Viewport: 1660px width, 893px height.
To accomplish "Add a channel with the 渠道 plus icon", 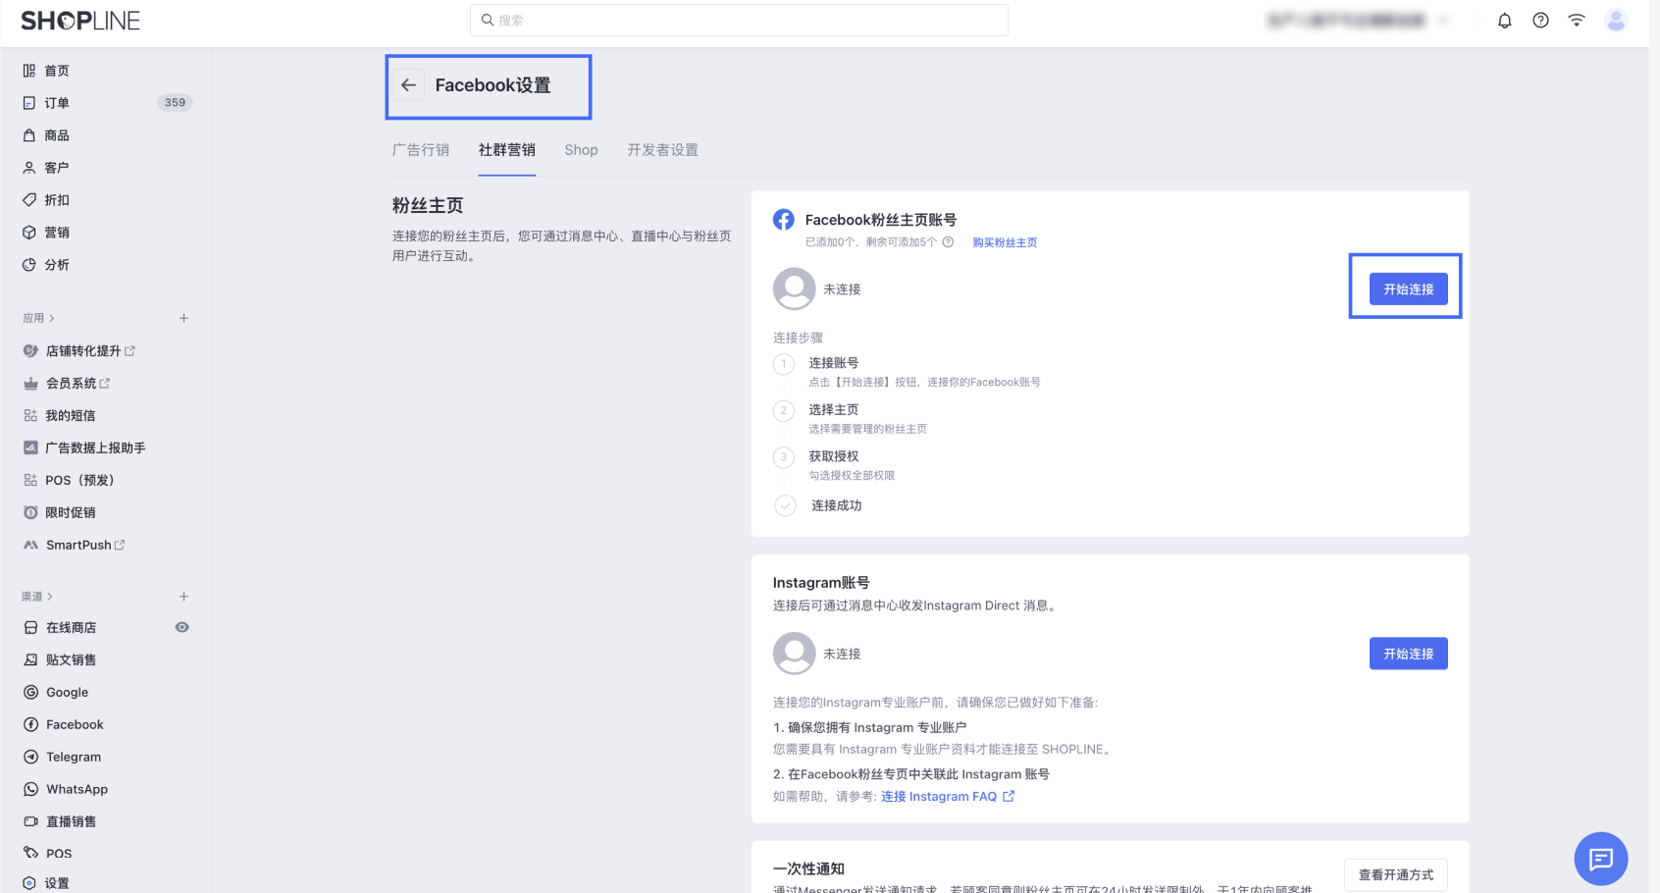I will pyautogui.click(x=183, y=597).
